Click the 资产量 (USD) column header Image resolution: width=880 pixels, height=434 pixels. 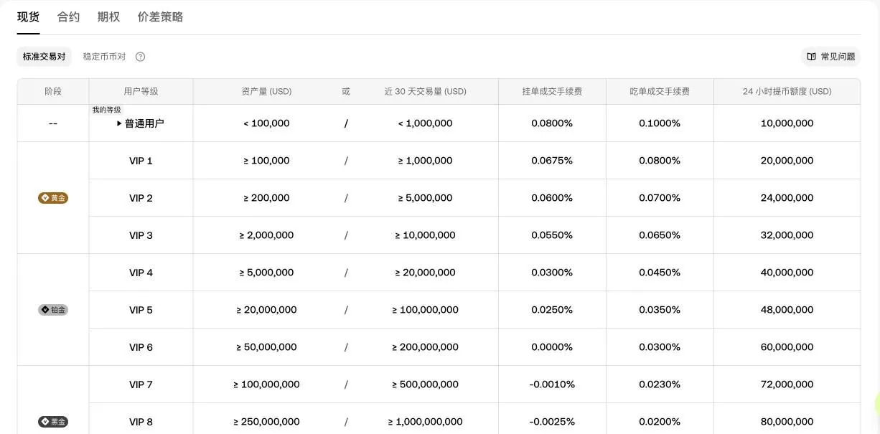266,92
